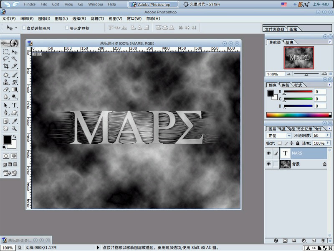Select the Rectangular Marquee tool
This screenshot has width=334, height=251.
[6, 52]
